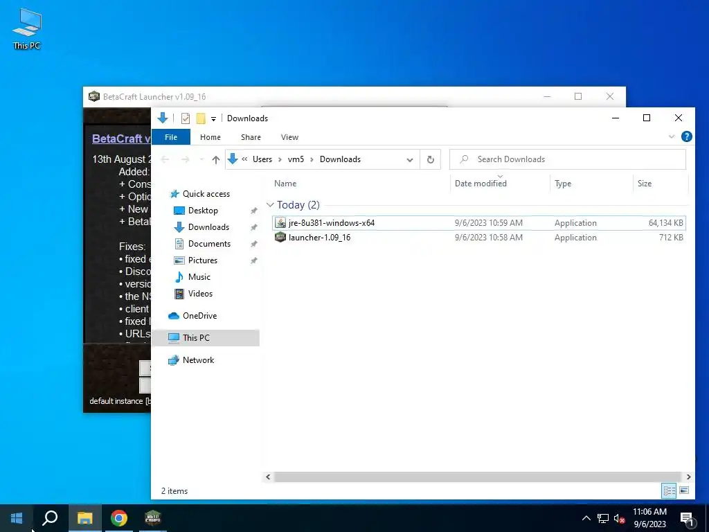Viewport: 709px width, 532px height.
Task: Click vm5 in address breadcrumb
Action: point(296,159)
